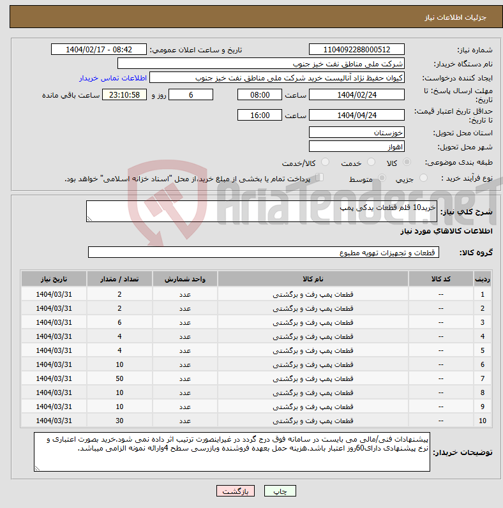Select the کالا/خدمت radio button
Screen dimensions: 503x508
coord(325,162)
